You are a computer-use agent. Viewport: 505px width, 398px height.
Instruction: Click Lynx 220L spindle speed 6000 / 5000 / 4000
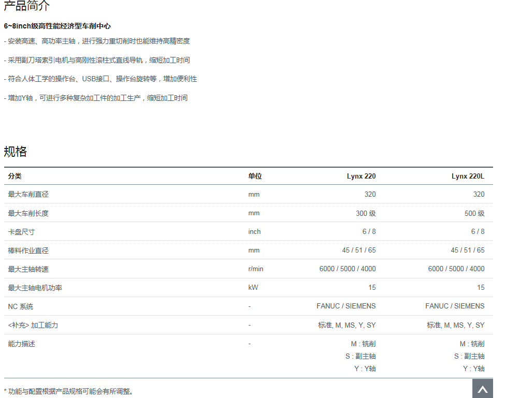[x=456, y=269]
